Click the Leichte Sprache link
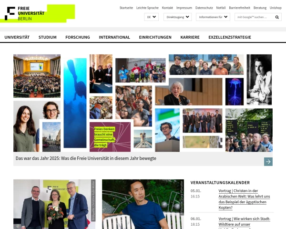286x229 pixels. coord(147,8)
